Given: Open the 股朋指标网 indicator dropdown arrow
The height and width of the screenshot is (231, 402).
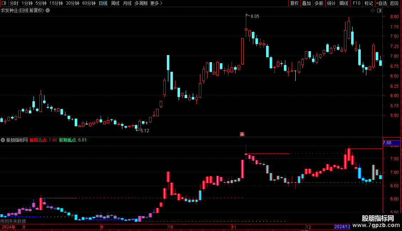Looking at the screenshot, I should 3,140.
